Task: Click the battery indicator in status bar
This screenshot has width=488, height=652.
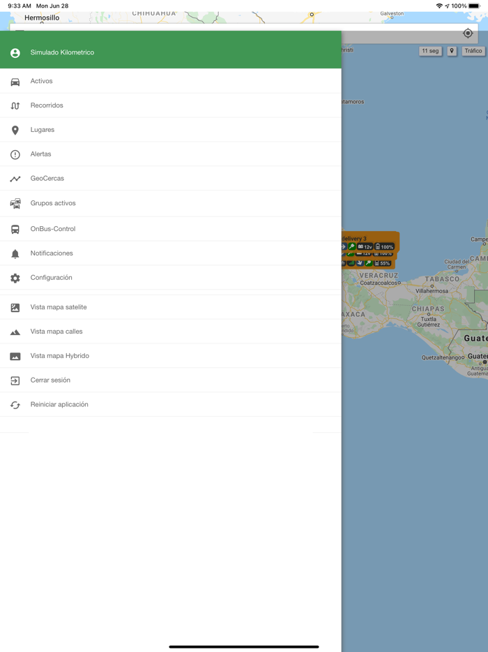Action: (x=474, y=6)
